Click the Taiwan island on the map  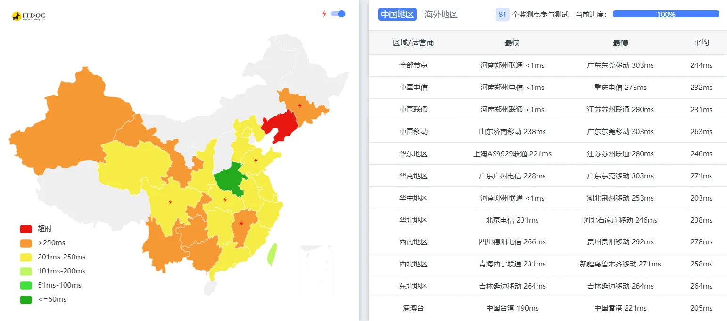[x=272, y=255]
